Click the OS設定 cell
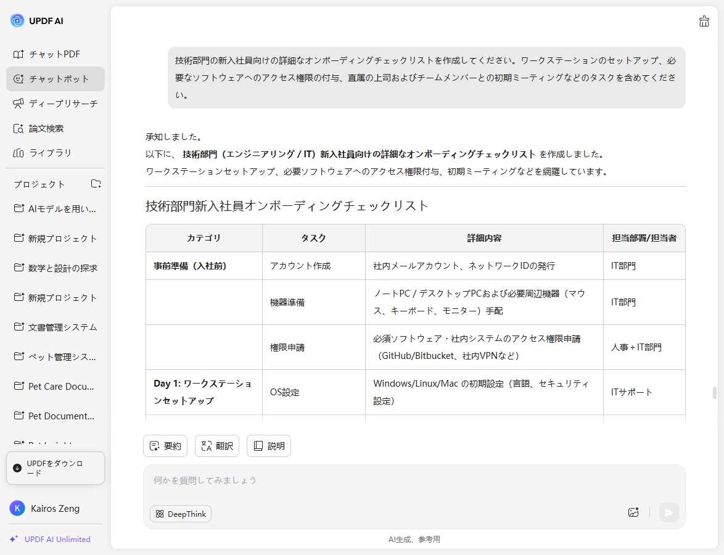The height and width of the screenshot is (555, 724). click(313, 392)
